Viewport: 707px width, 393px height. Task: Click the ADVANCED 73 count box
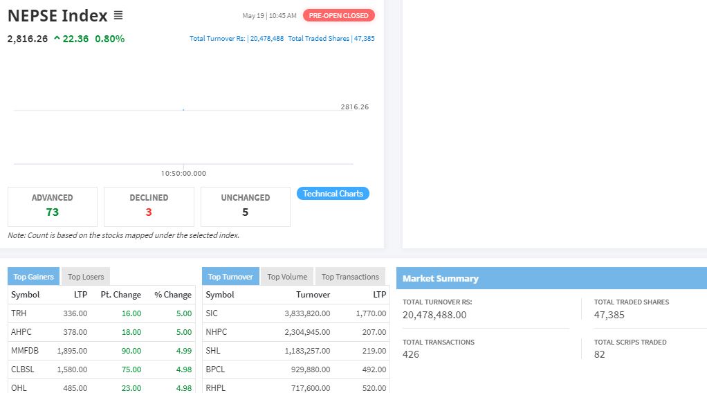tap(53, 207)
